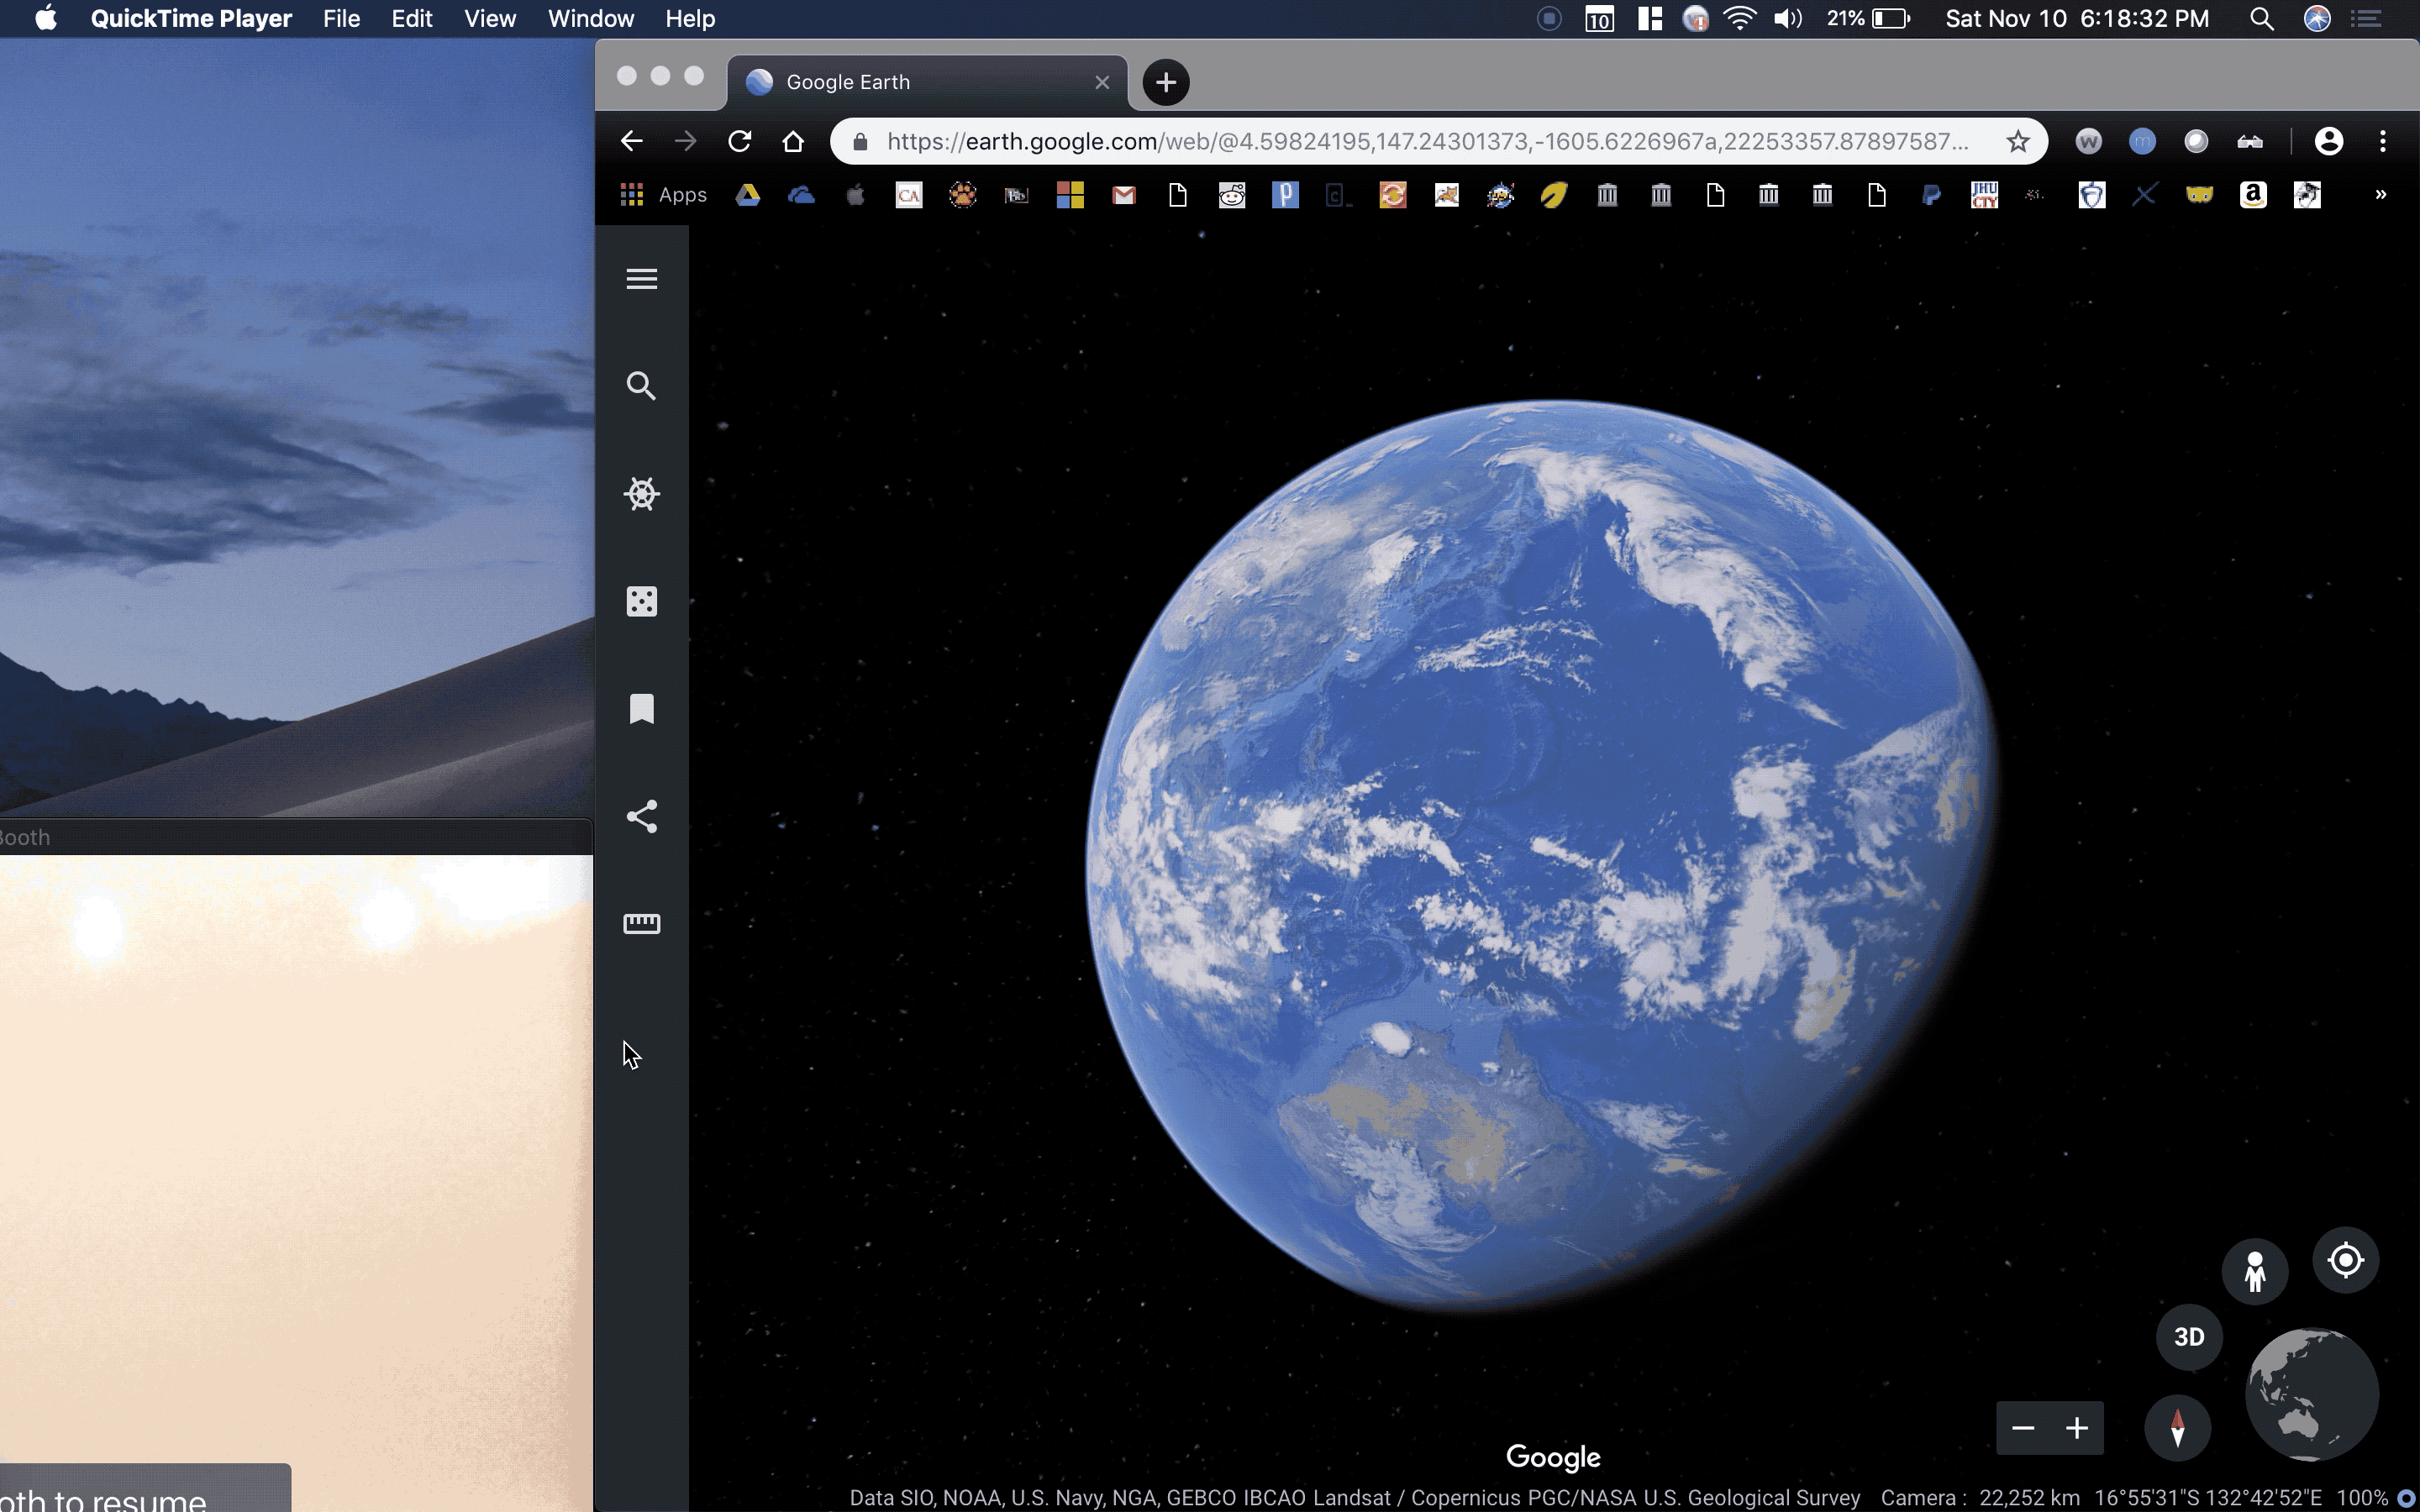The image size is (2420, 1512).
Task: Click the Wi-Fi status icon
Action: [1741, 19]
